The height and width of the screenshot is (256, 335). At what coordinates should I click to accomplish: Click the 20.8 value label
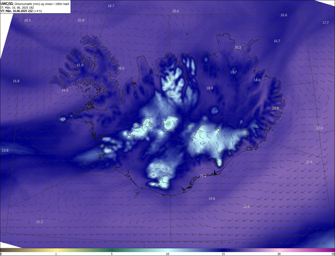(81, 20)
